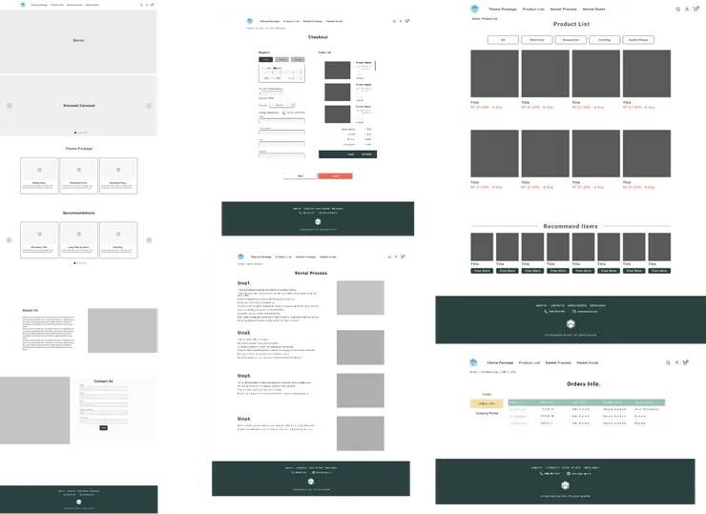This screenshot has height=514, width=706.
Task: Click the logo on the home page header
Action: 23,5
